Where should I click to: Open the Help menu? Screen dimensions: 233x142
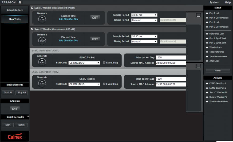tap(228, 2)
